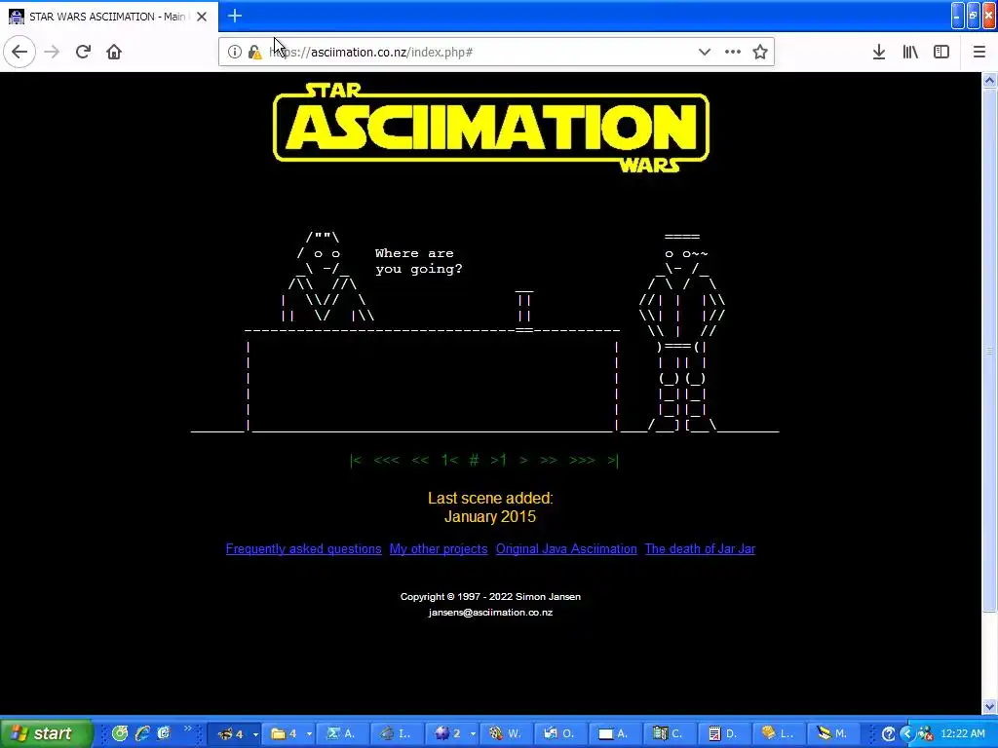Expand hidden system tray icons arrow
The height and width of the screenshot is (748, 998).
907,734
